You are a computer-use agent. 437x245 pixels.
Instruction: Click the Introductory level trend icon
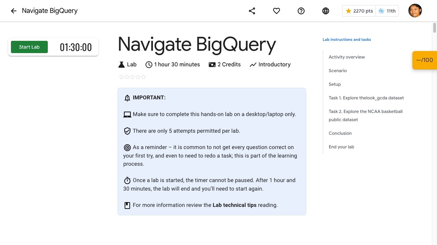click(x=253, y=65)
